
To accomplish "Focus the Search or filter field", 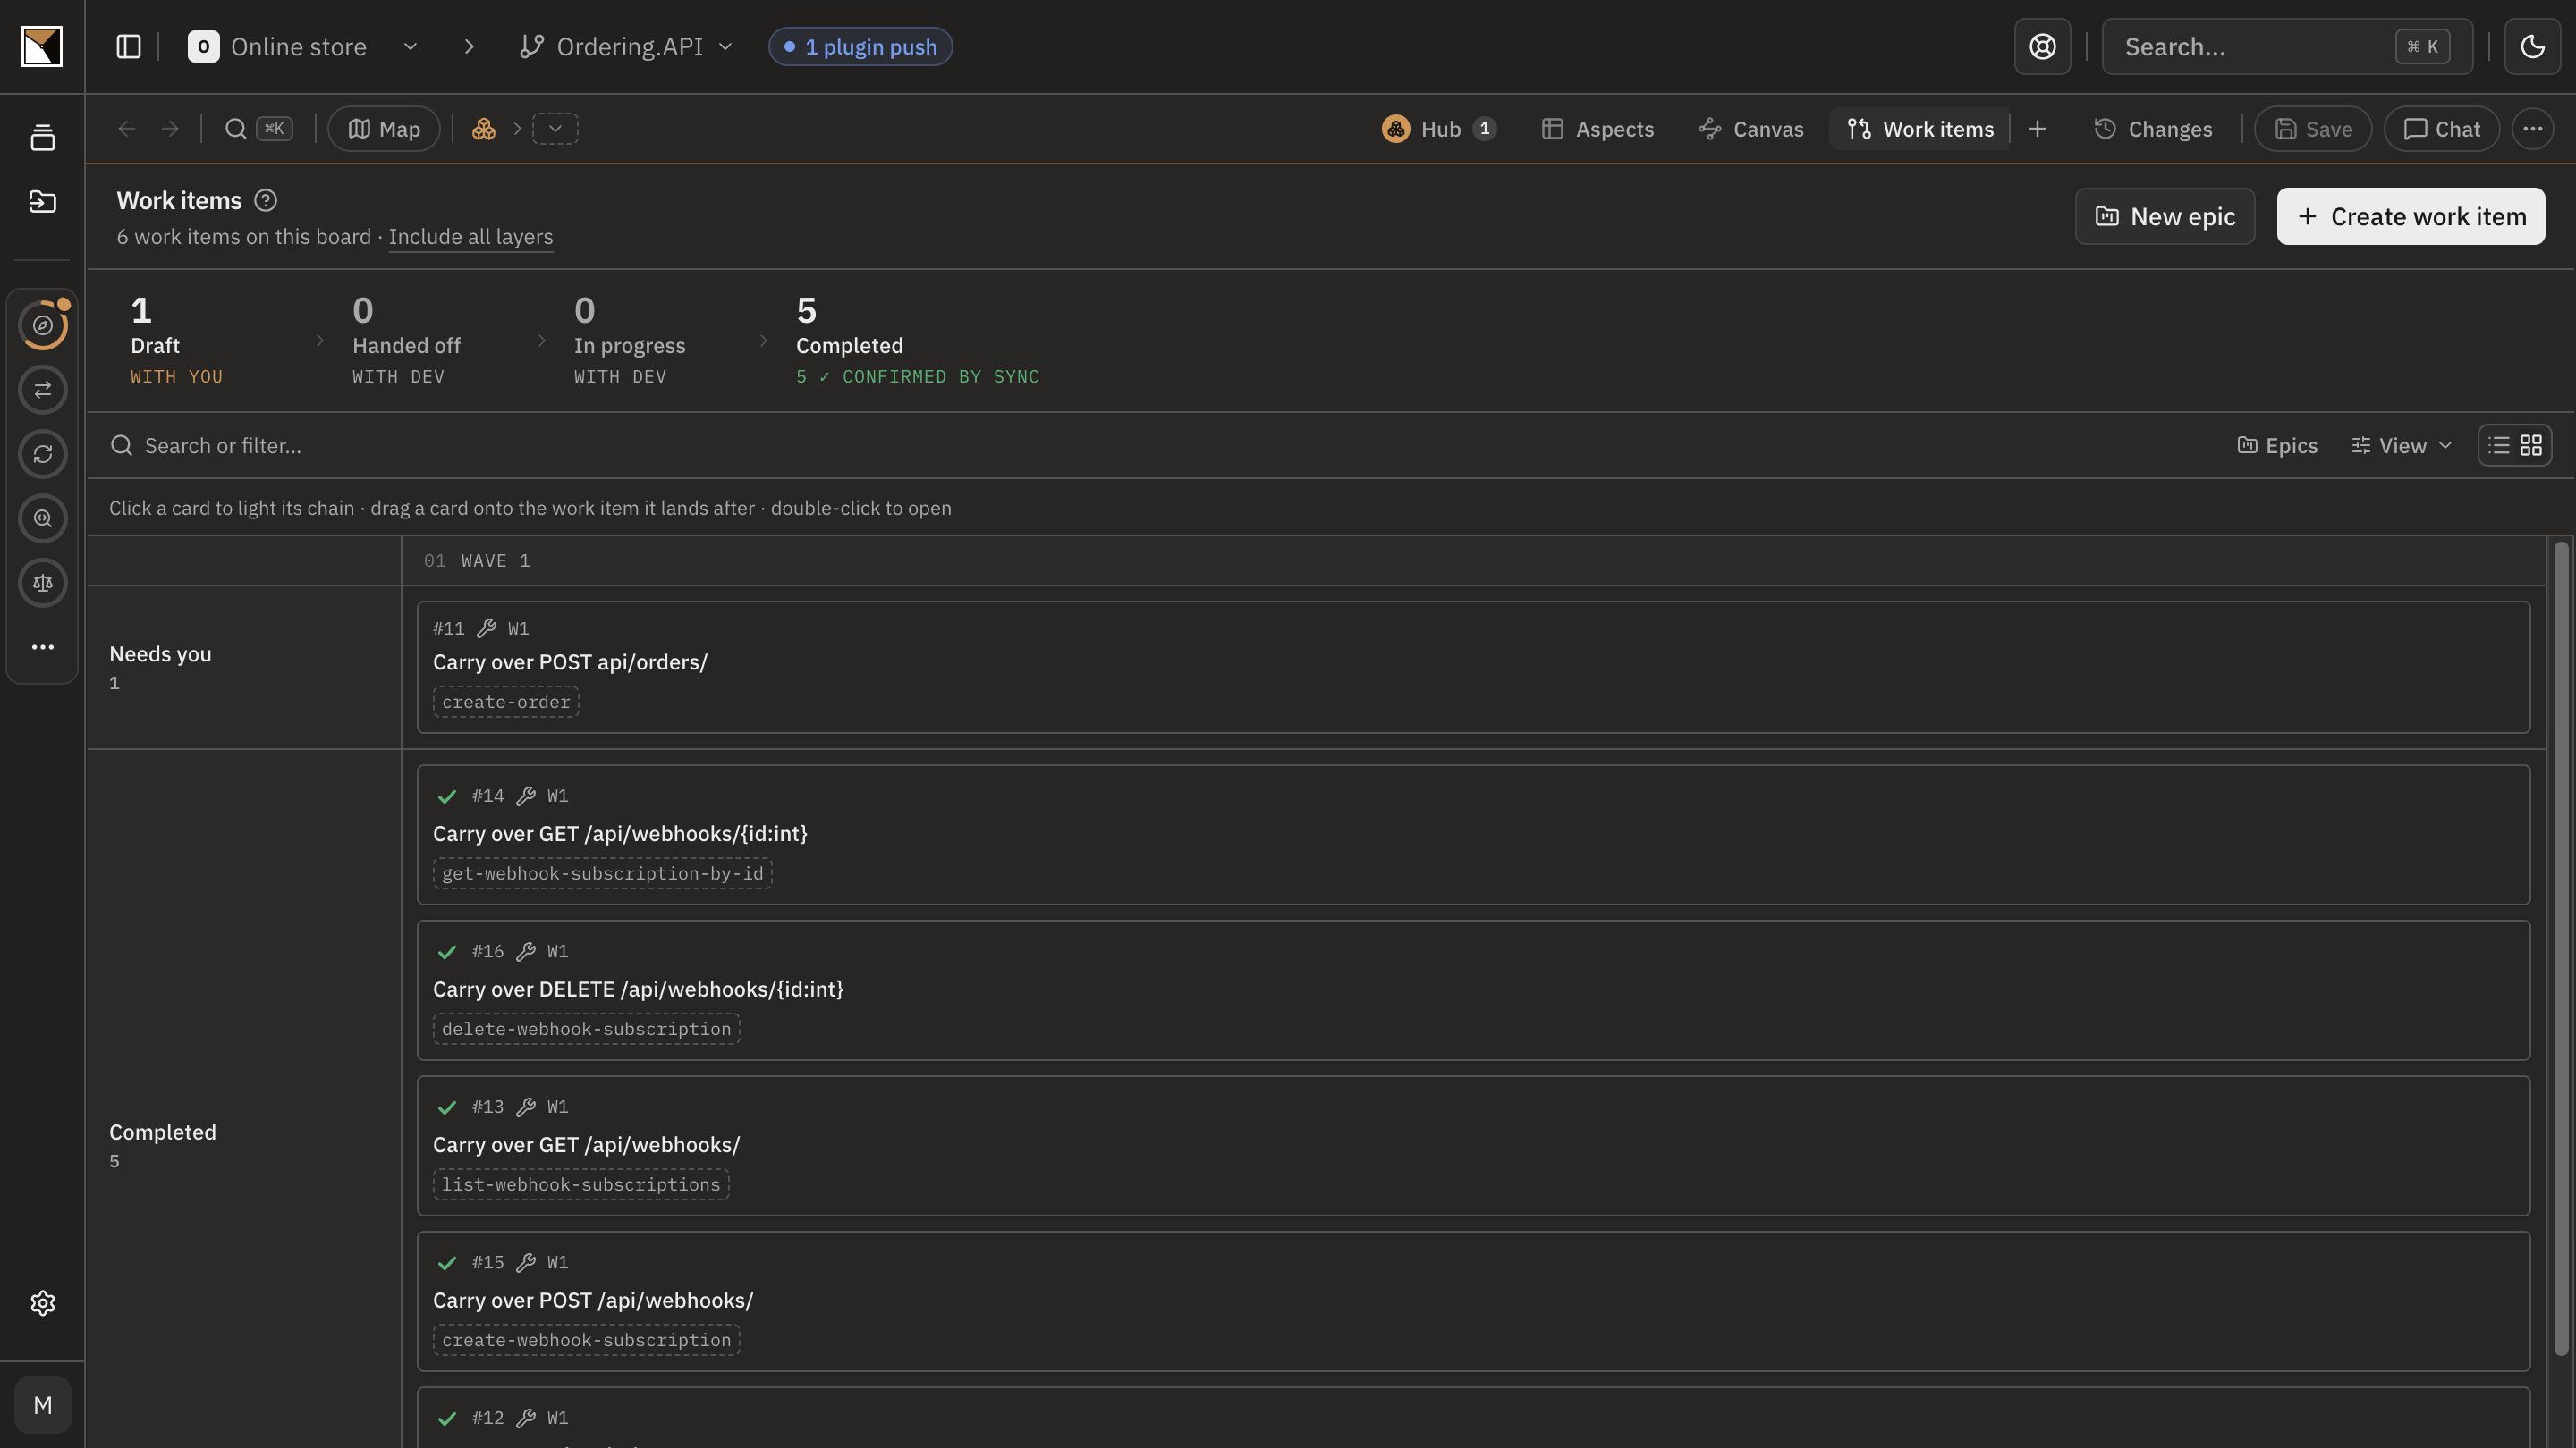I will (x=1160, y=446).
